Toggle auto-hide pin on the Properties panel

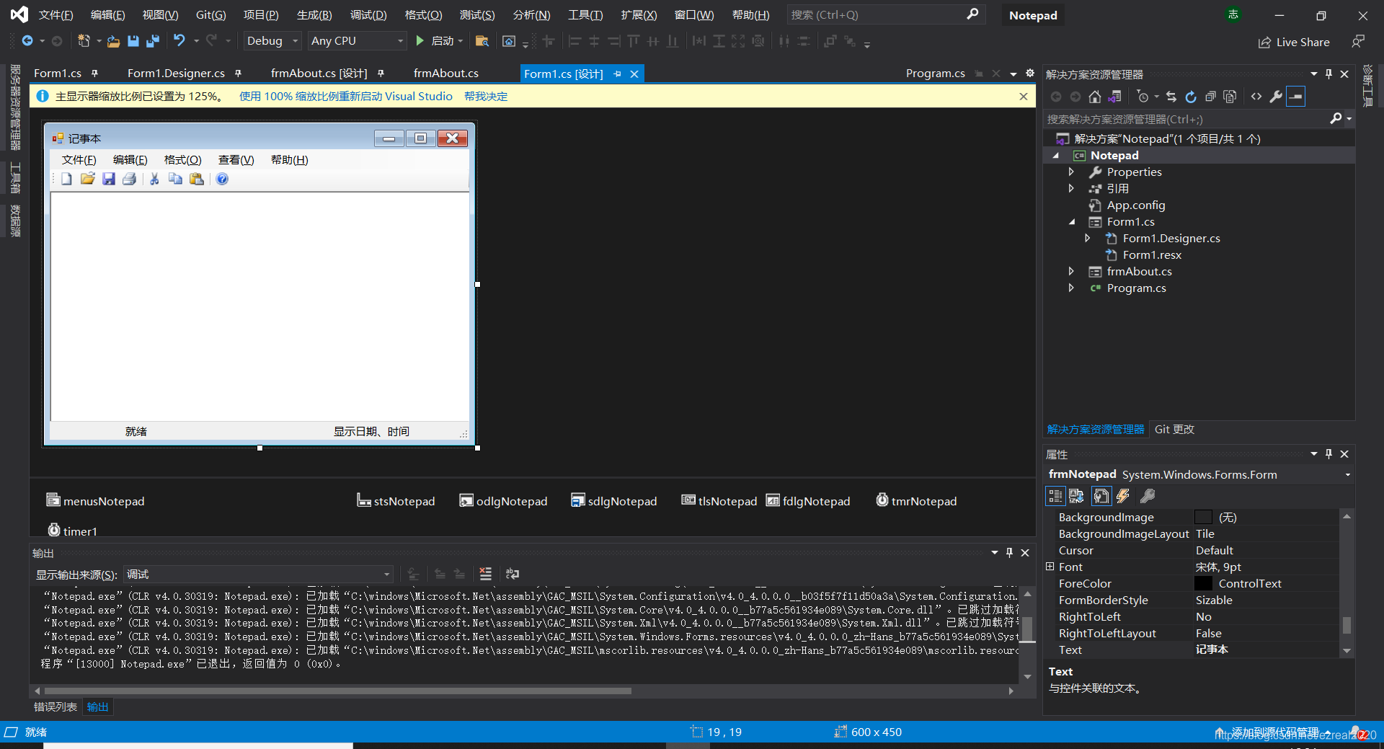pyautogui.click(x=1328, y=454)
